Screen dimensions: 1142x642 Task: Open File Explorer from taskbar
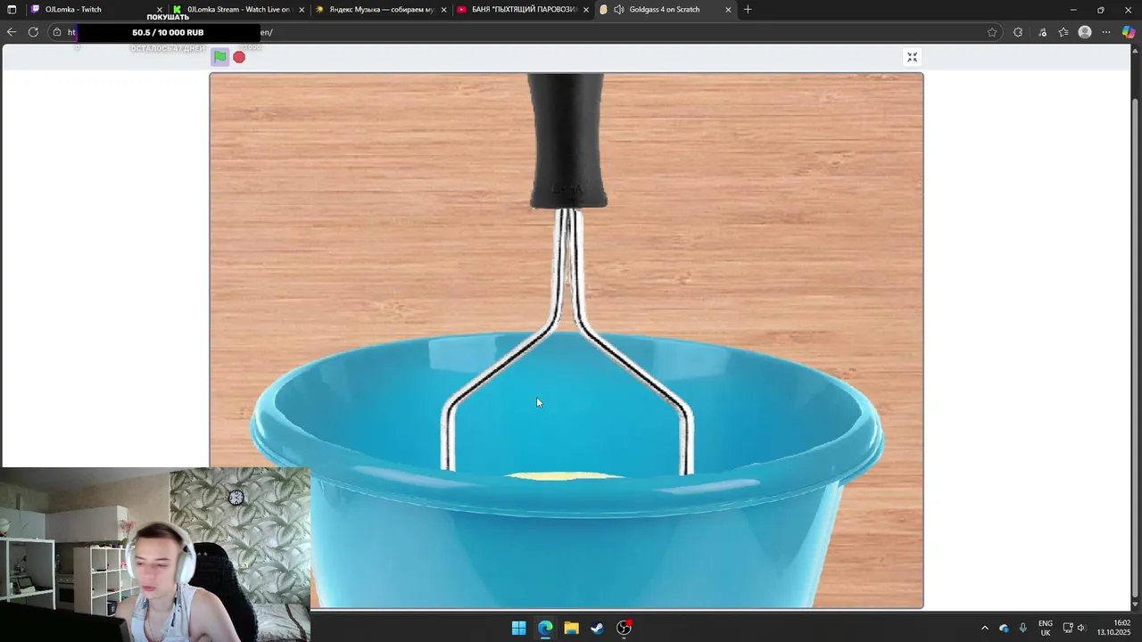[571, 628]
